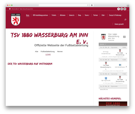Click the DJK Ingolstadt team name
Image resolution: width=135 pixels, height=114 pixels.
(x=106, y=81)
